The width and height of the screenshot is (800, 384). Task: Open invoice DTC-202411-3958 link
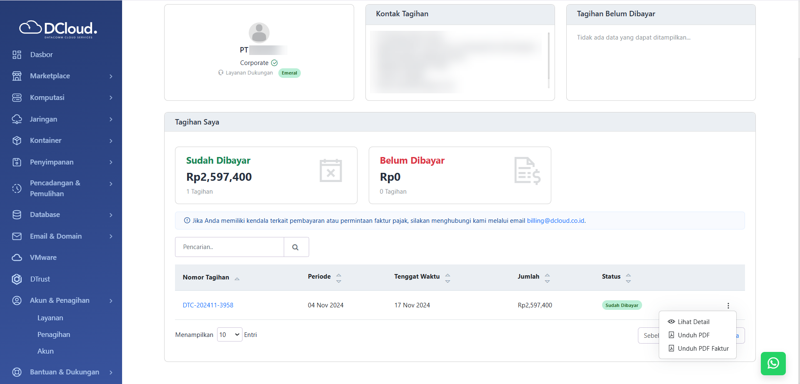click(x=208, y=305)
